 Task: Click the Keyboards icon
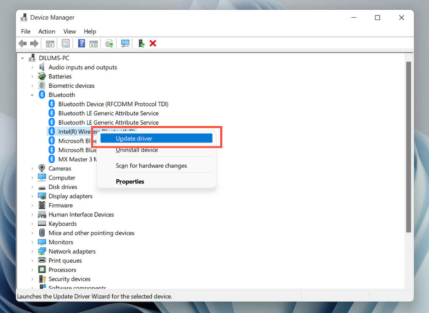coord(42,223)
